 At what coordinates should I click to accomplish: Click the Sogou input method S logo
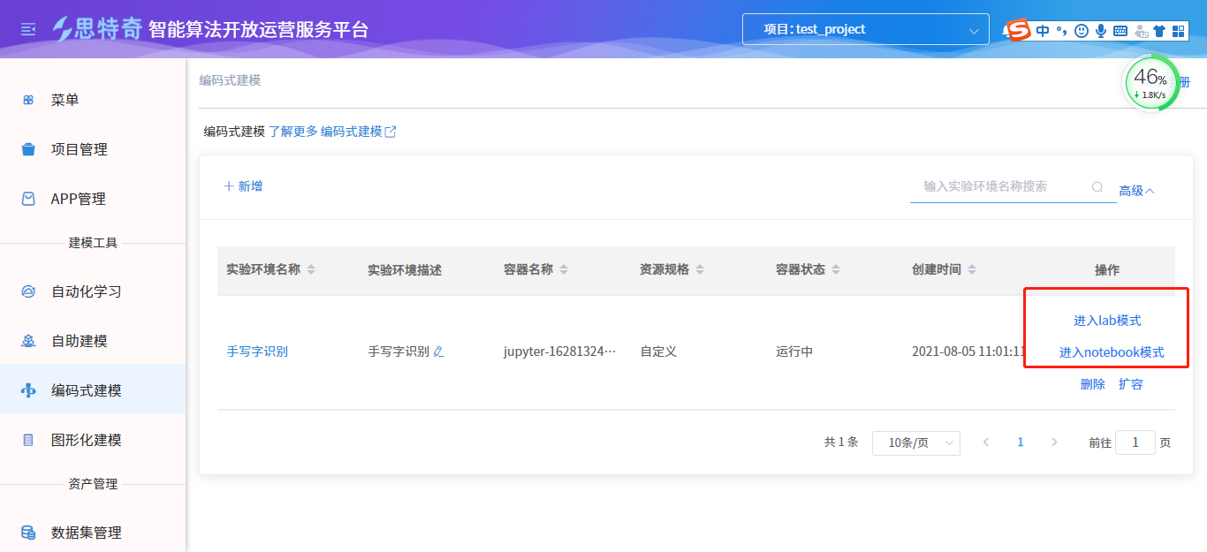tap(1020, 30)
